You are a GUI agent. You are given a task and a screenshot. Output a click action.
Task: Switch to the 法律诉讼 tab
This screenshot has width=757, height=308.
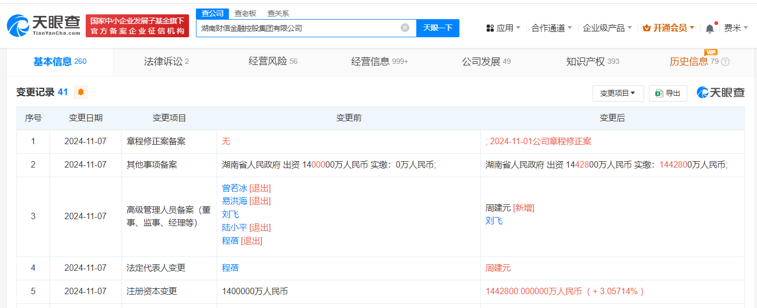[166, 62]
